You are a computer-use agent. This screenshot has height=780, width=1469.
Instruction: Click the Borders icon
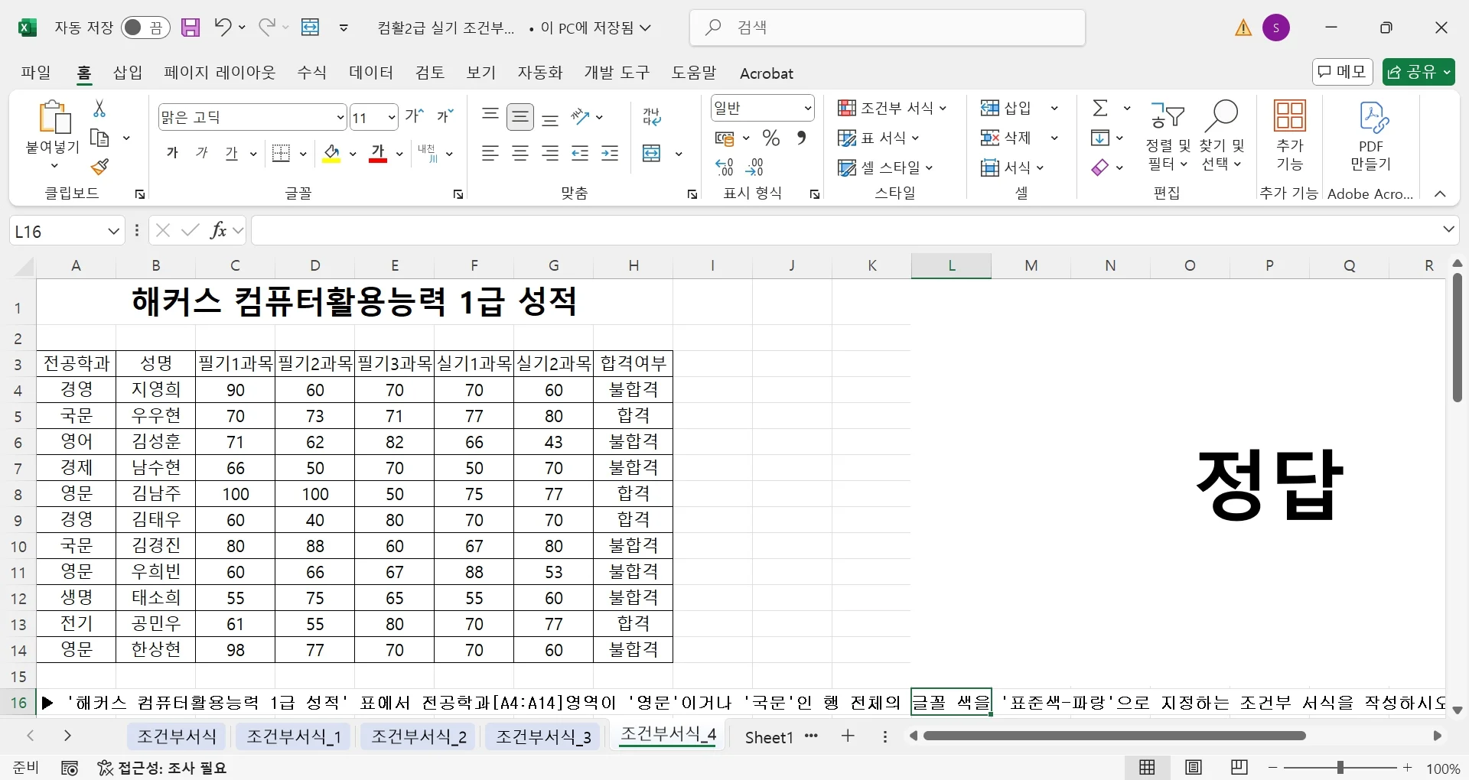pos(282,154)
